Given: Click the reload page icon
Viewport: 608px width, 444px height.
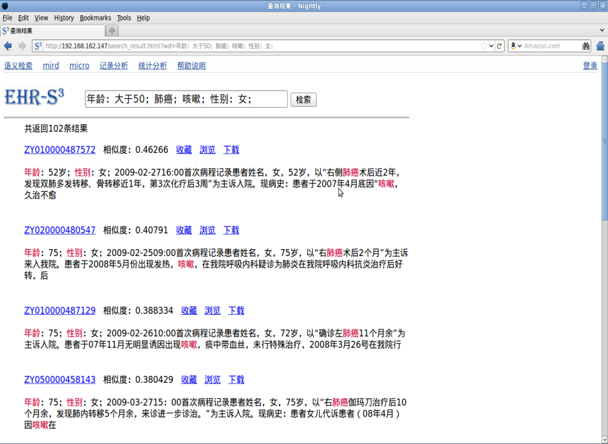Looking at the screenshot, I should tap(500, 46).
